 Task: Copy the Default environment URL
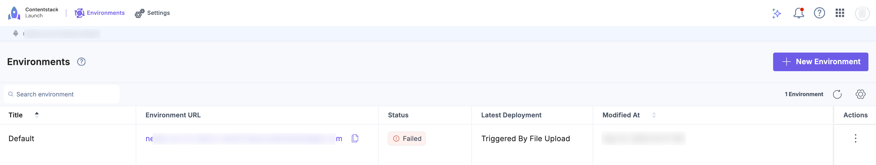click(355, 138)
